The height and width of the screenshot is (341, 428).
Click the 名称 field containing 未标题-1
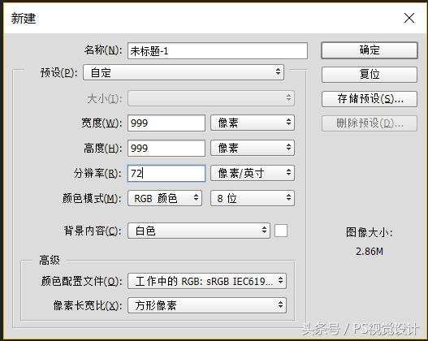tap(218, 50)
